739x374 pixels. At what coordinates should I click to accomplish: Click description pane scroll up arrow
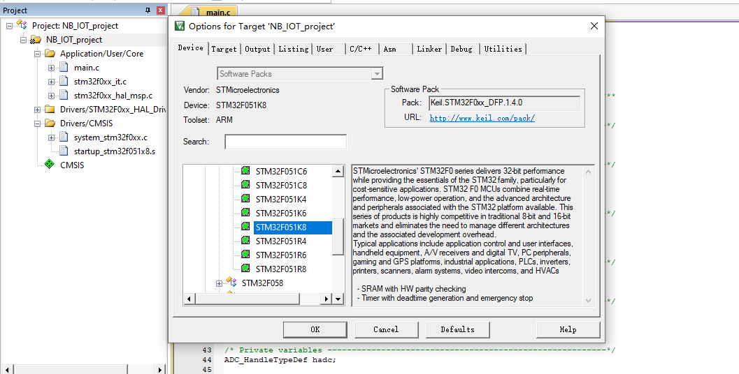coord(588,172)
